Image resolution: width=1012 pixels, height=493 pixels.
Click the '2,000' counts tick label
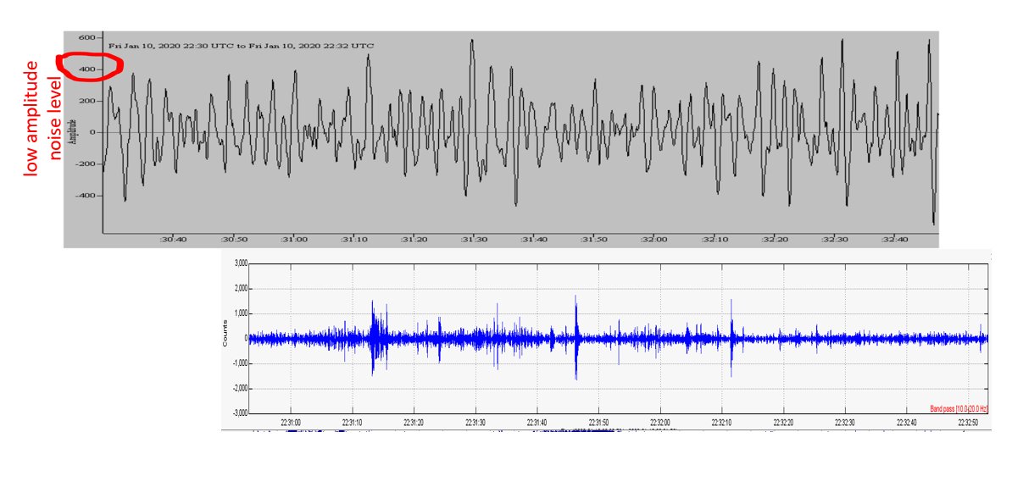pyautogui.click(x=240, y=289)
